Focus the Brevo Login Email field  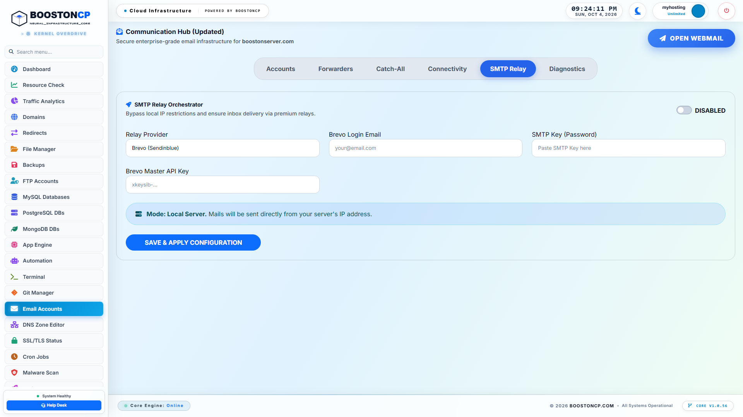(x=425, y=148)
